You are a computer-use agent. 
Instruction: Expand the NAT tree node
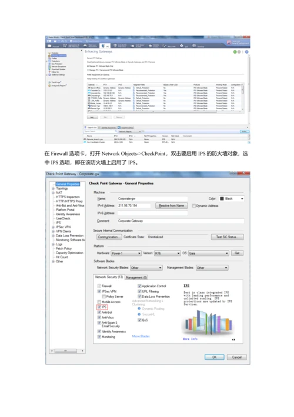[x=53, y=193]
